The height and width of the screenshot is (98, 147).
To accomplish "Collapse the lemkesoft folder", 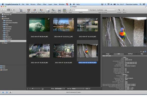I will (x=1, y=19).
